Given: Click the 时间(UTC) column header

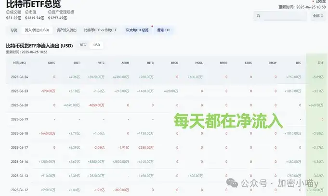Looking at the screenshot, I should (x=19, y=63).
